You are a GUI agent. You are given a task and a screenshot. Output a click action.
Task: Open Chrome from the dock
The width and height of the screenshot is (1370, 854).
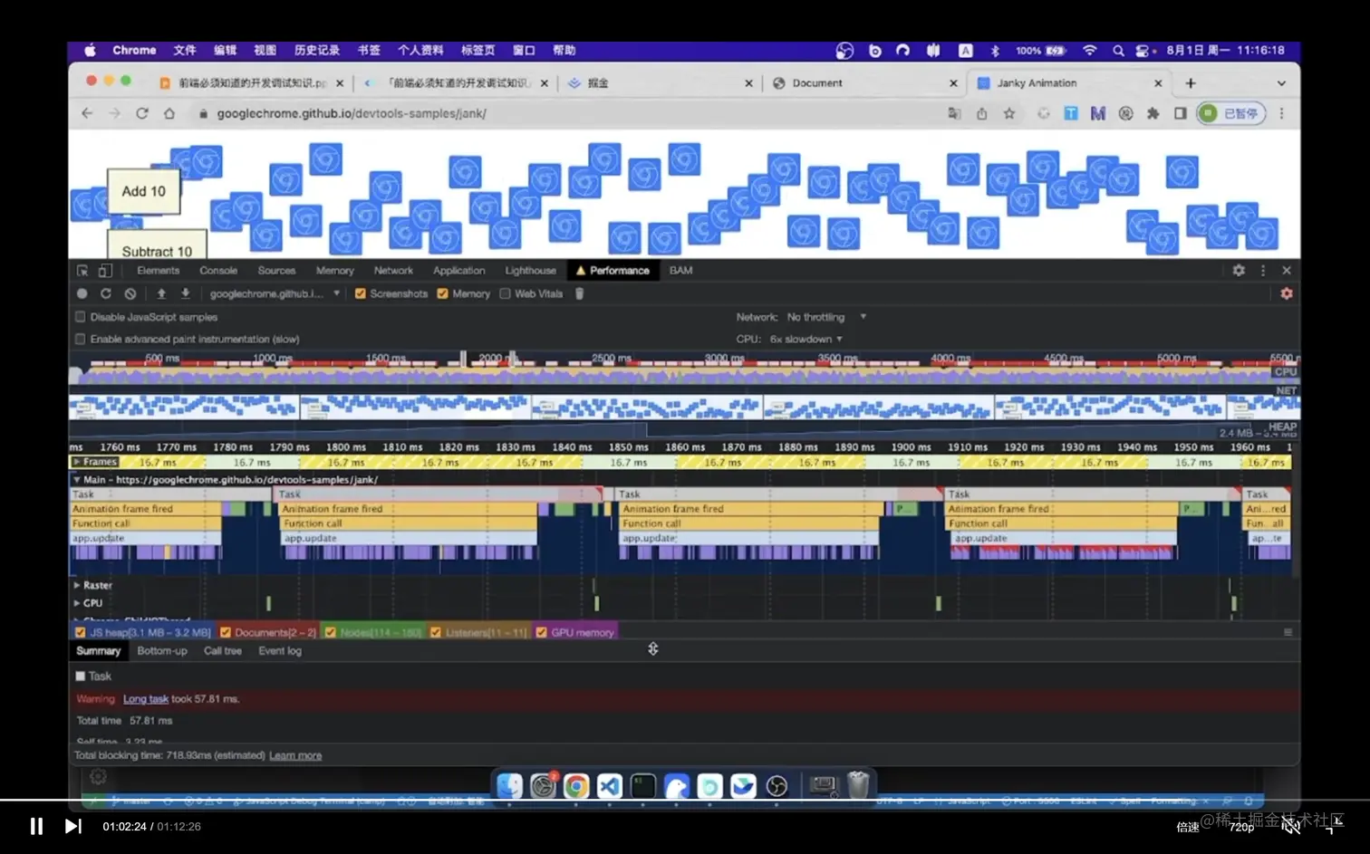tap(576, 785)
